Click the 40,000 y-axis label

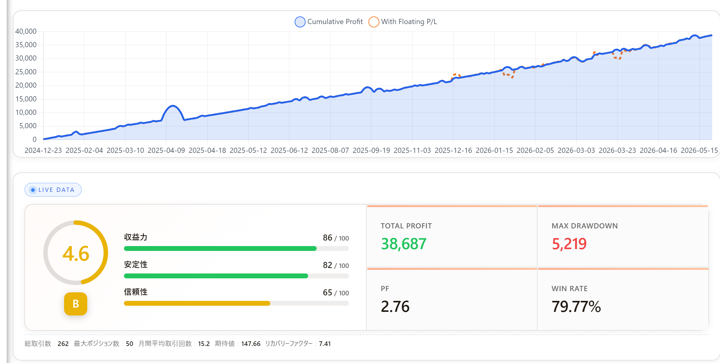pyautogui.click(x=26, y=31)
